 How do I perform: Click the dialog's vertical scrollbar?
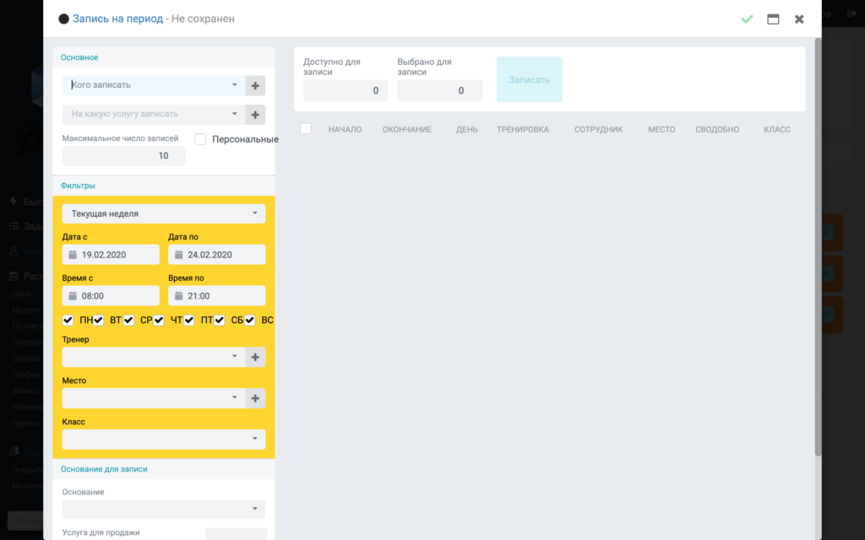818,247
